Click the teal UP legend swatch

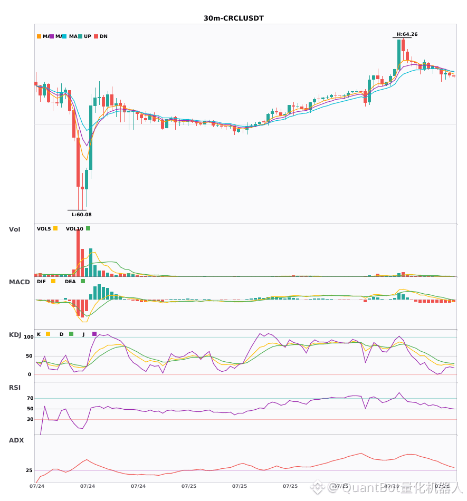80,36
